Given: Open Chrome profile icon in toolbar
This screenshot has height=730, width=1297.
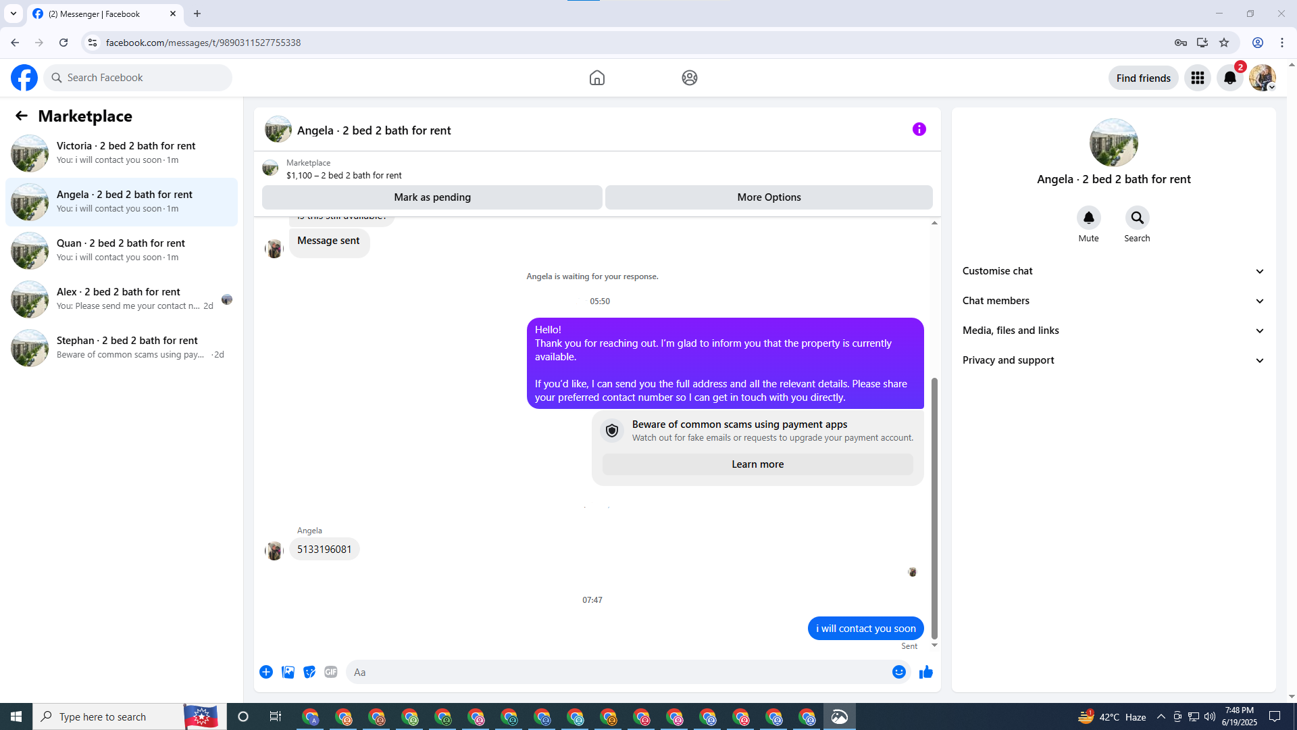Looking at the screenshot, I should pos(1258,43).
